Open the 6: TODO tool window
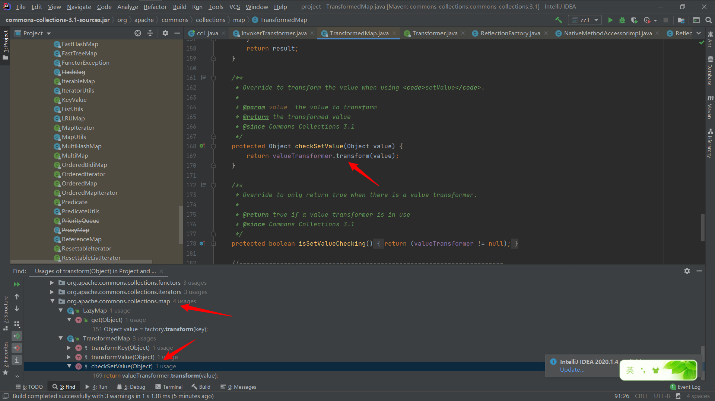Screen dimensions: 715x401 coord(29,387)
